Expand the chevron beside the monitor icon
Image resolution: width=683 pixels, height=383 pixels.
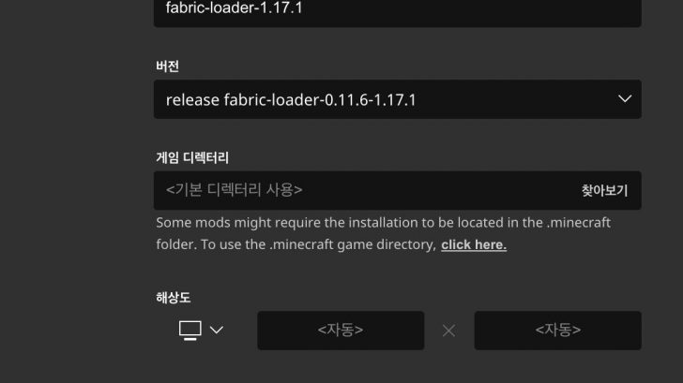click(x=217, y=330)
